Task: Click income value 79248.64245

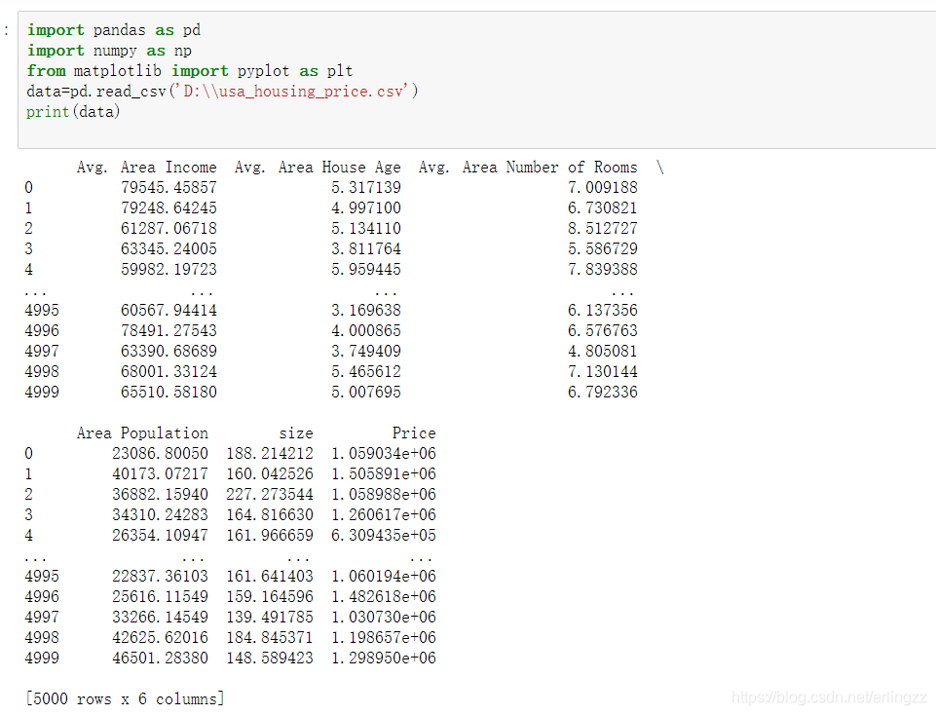Action: click(x=168, y=207)
